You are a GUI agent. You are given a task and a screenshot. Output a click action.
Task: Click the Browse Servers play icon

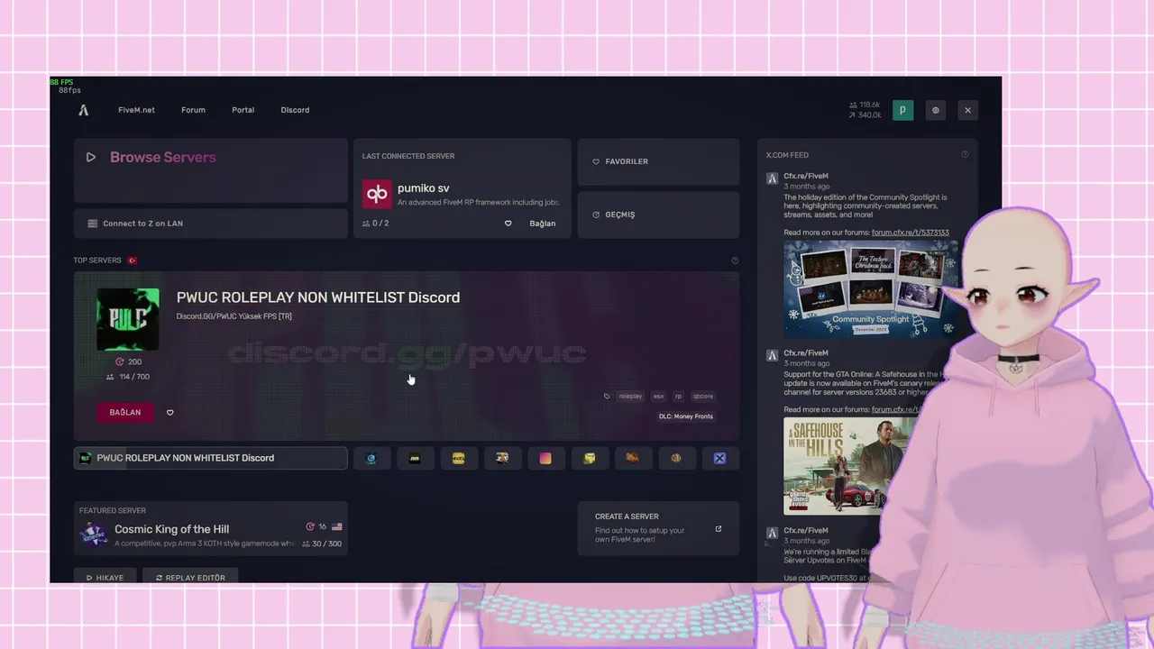(91, 157)
